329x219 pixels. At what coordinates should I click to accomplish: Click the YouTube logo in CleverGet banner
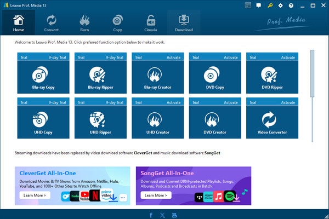click(x=84, y=196)
